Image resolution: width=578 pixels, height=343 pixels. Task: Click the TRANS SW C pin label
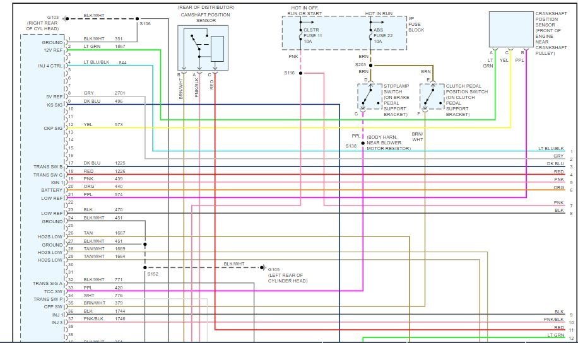48,175
